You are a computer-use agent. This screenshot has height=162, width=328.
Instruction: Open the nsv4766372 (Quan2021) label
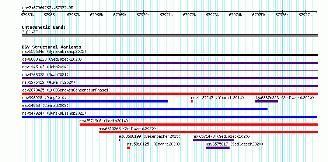click(45, 75)
